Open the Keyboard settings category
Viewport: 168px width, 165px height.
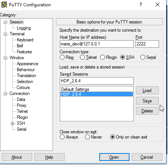(x=25, y=40)
